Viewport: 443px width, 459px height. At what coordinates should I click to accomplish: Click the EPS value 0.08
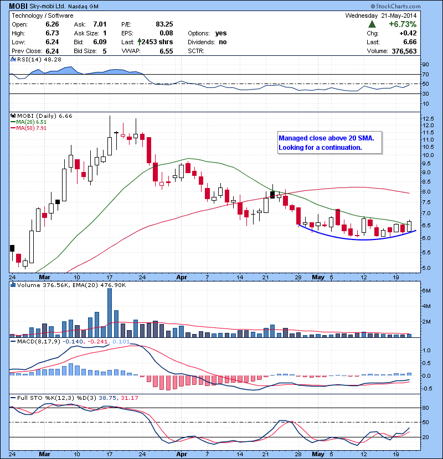tap(166, 33)
